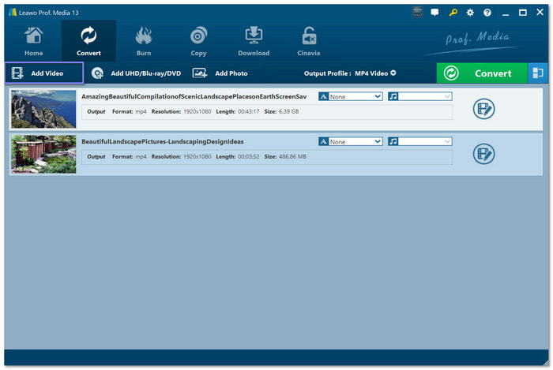Viewport: 553px width, 370px height.
Task: Open the audio track dropdown for the first video
Action: [419, 96]
